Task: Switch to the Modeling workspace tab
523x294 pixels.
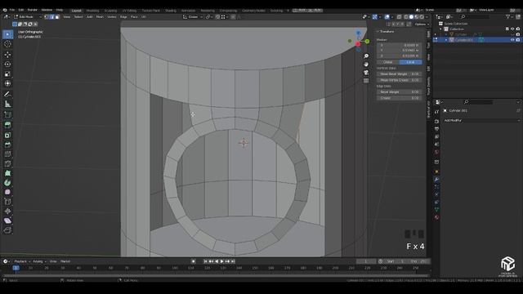Action: 92,11
